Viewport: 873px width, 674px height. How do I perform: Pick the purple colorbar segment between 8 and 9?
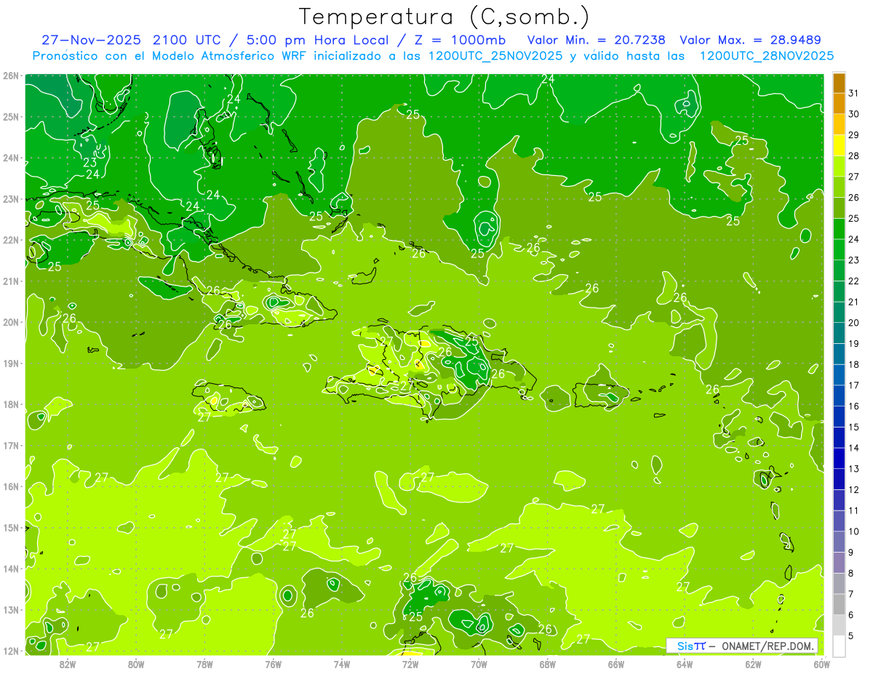click(x=839, y=563)
